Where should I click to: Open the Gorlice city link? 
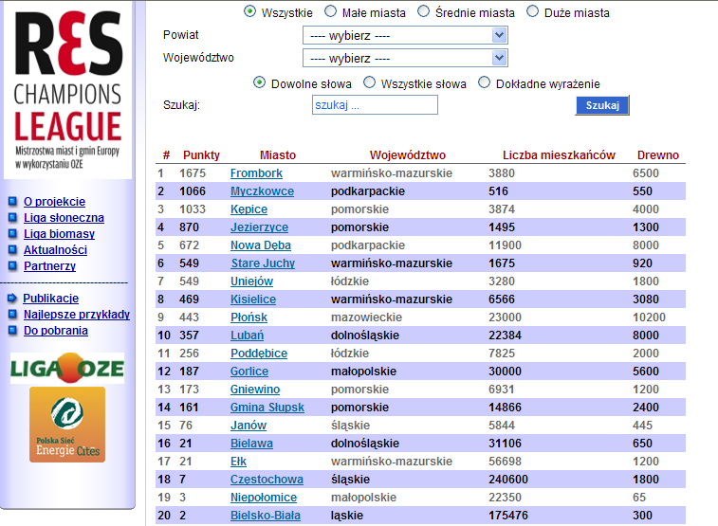click(x=249, y=372)
